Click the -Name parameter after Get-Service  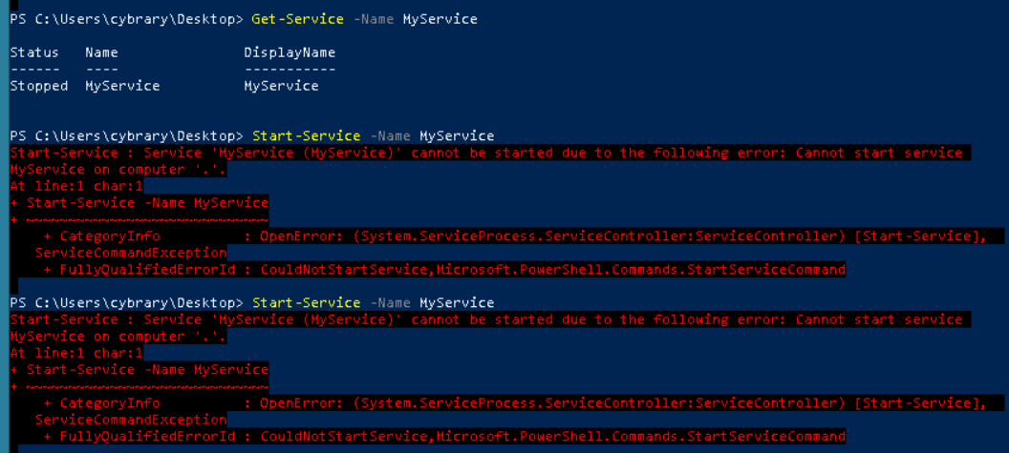coord(374,19)
